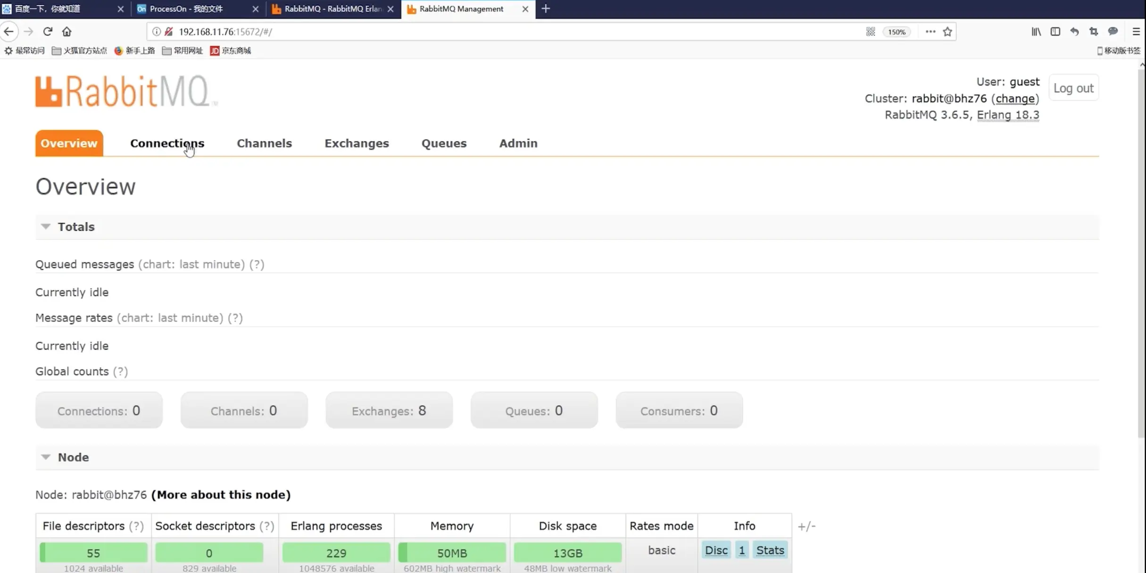
Task: Click the Consumers: 0 count button
Action: coord(679,410)
